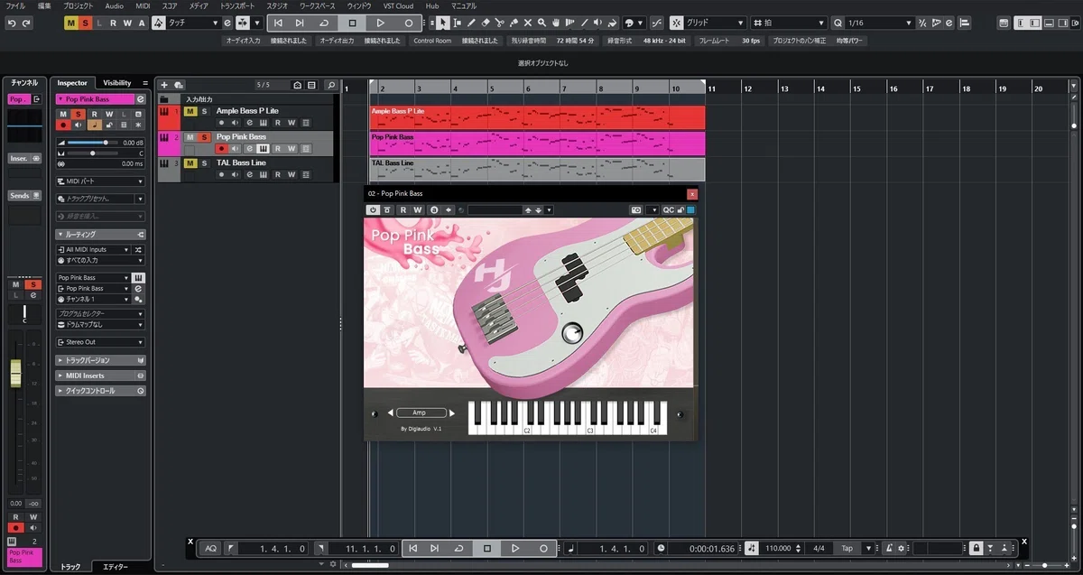Toggle plugin power bypass button
The width and height of the screenshot is (1083, 575).
pos(372,209)
